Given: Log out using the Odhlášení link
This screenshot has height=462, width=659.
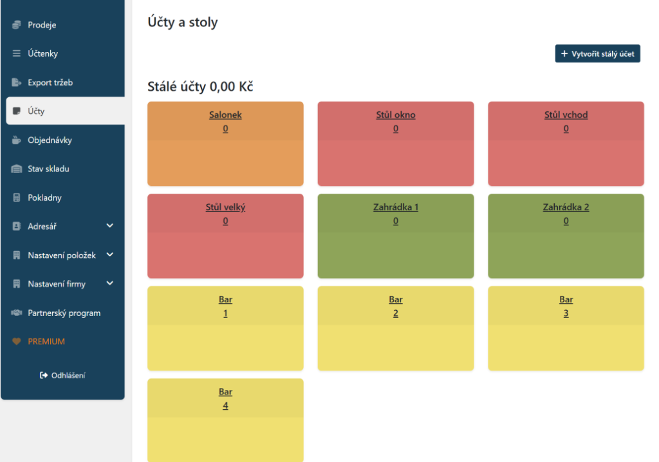Looking at the screenshot, I should tap(62, 375).
